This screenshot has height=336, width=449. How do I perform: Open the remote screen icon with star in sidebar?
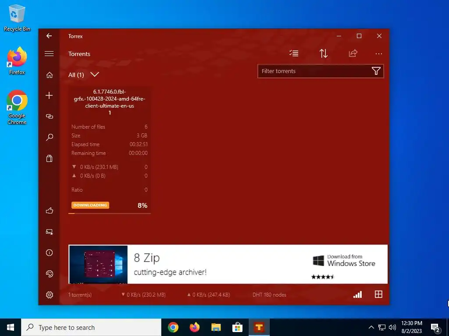pyautogui.click(x=49, y=232)
